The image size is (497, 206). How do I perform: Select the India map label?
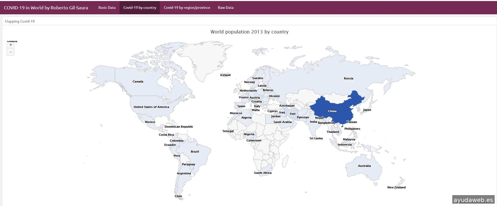point(313,122)
